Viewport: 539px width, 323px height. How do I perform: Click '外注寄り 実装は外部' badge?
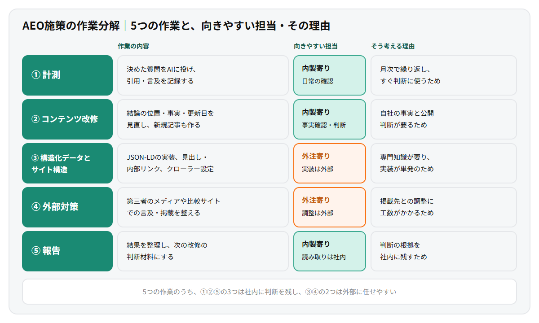[330, 163]
